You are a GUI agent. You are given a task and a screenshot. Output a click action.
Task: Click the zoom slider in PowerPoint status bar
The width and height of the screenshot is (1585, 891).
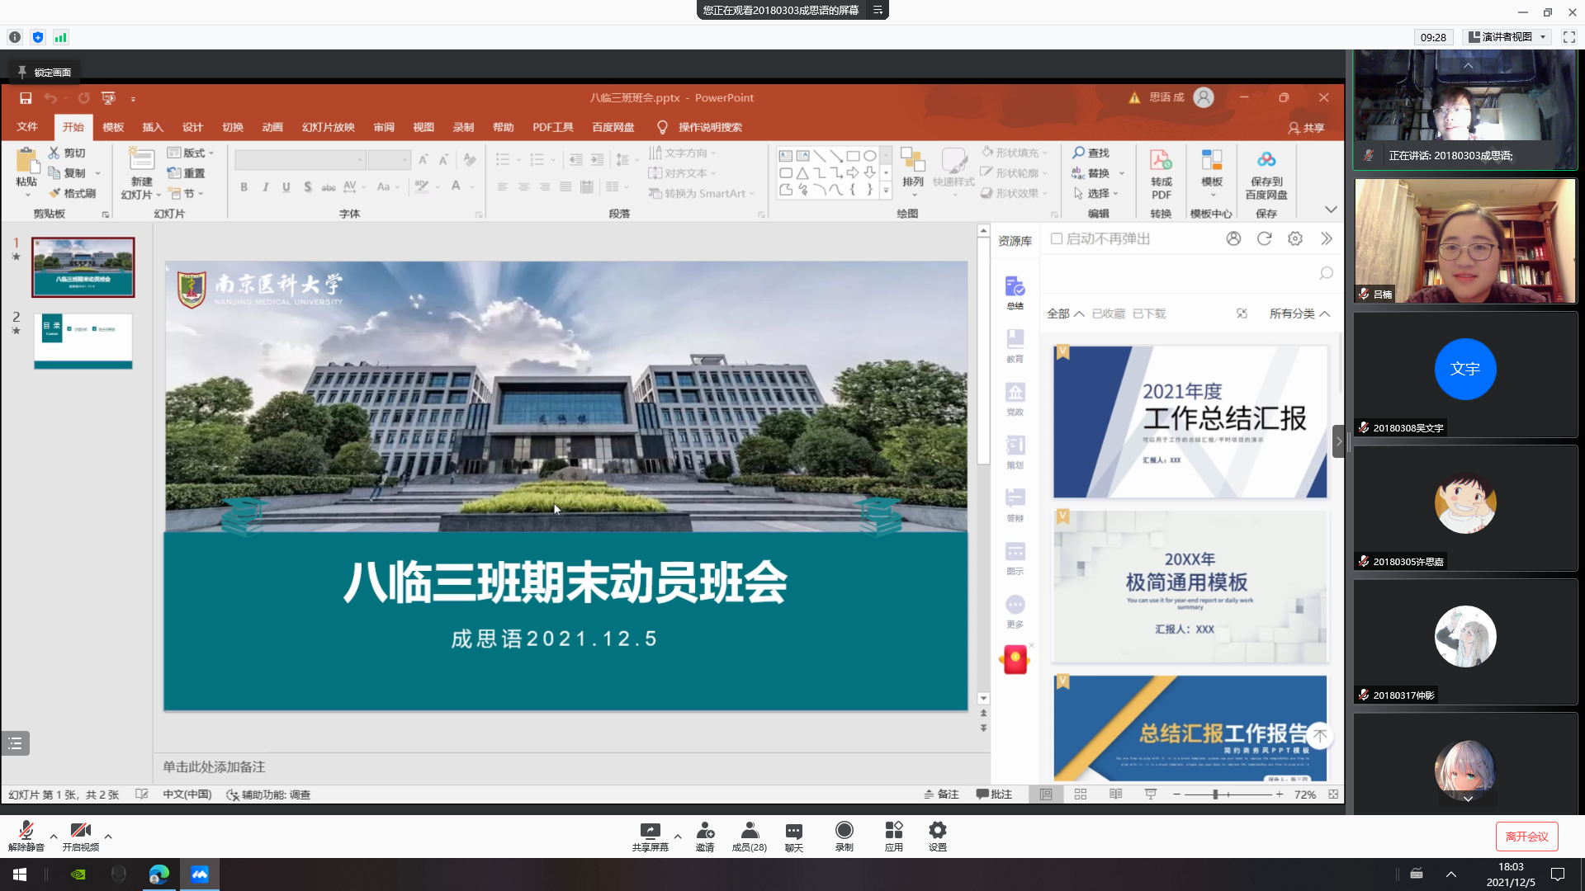(x=1215, y=794)
